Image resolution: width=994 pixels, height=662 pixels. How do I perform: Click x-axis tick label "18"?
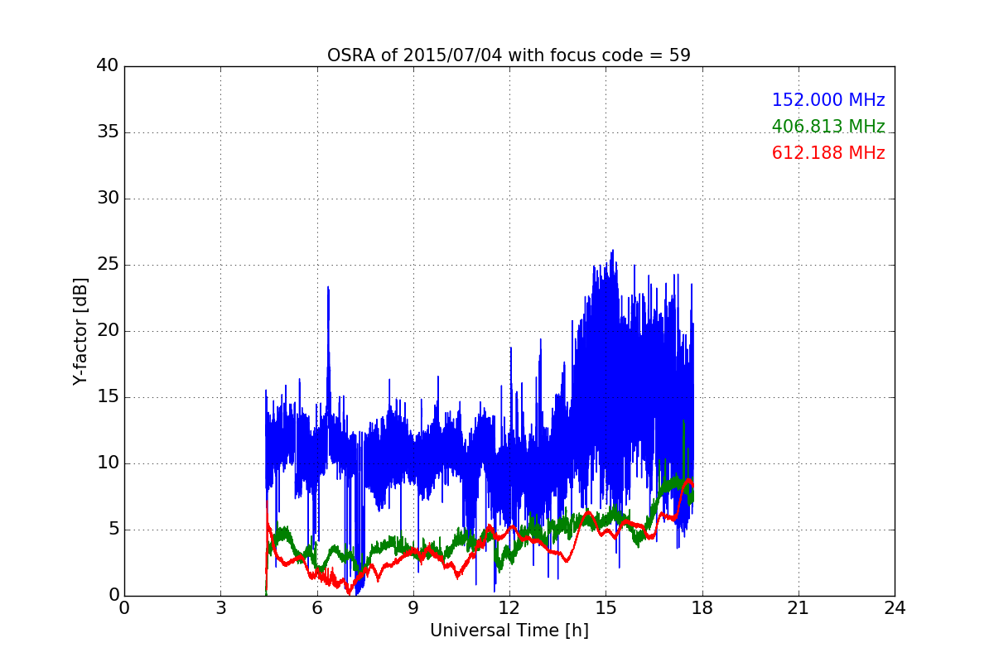(702, 608)
